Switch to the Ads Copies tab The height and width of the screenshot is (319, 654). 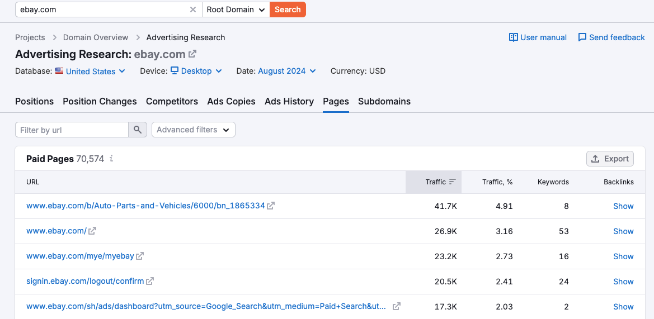[x=231, y=102]
